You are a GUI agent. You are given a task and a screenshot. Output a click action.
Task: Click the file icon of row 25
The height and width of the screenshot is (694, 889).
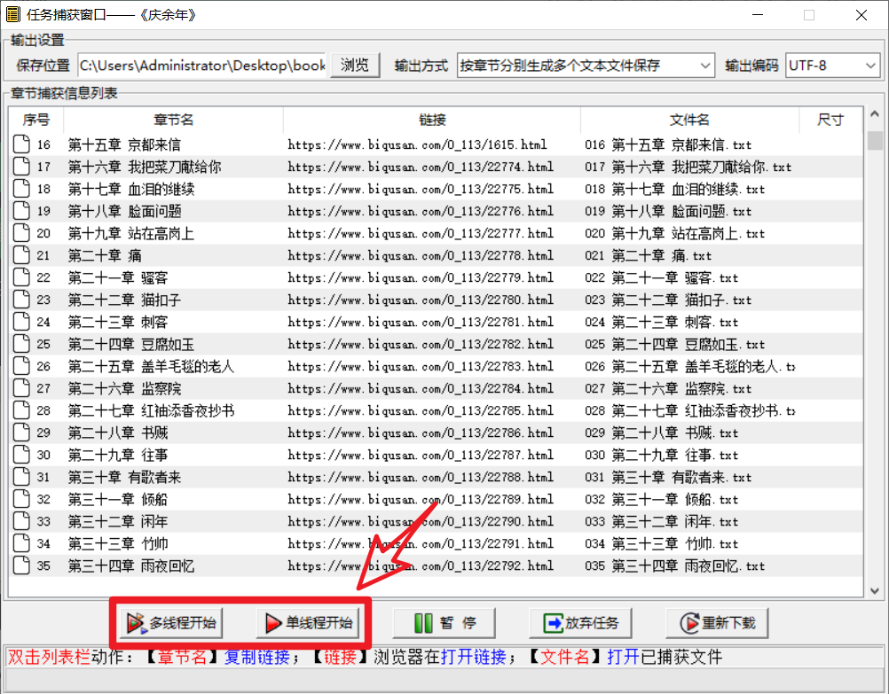21,344
